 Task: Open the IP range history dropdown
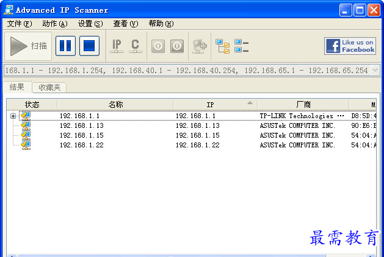pyautogui.click(x=375, y=71)
